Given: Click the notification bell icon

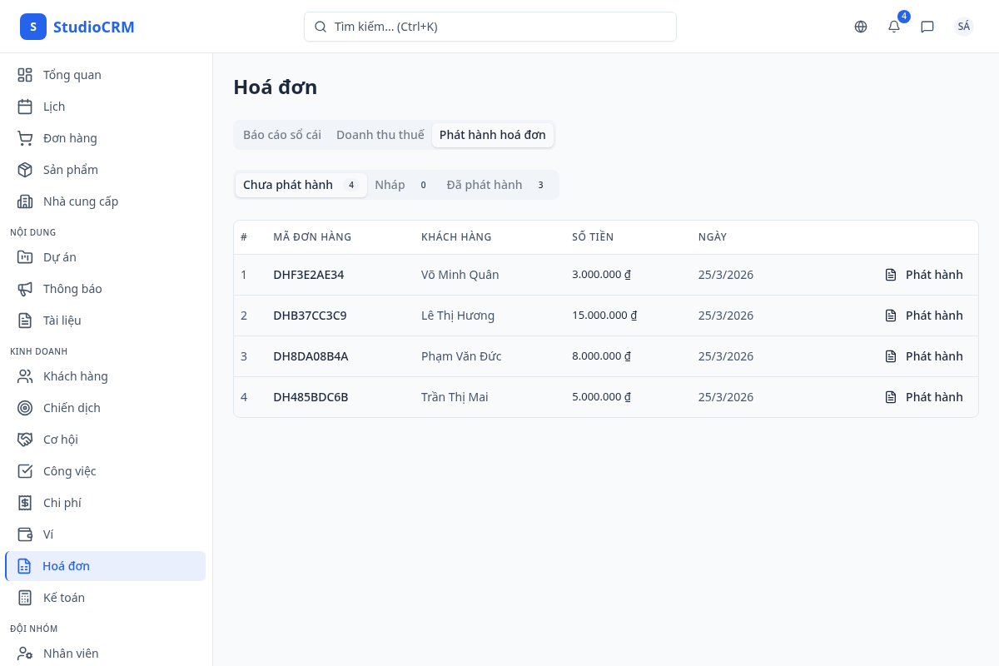Looking at the screenshot, I should (894, 27).
